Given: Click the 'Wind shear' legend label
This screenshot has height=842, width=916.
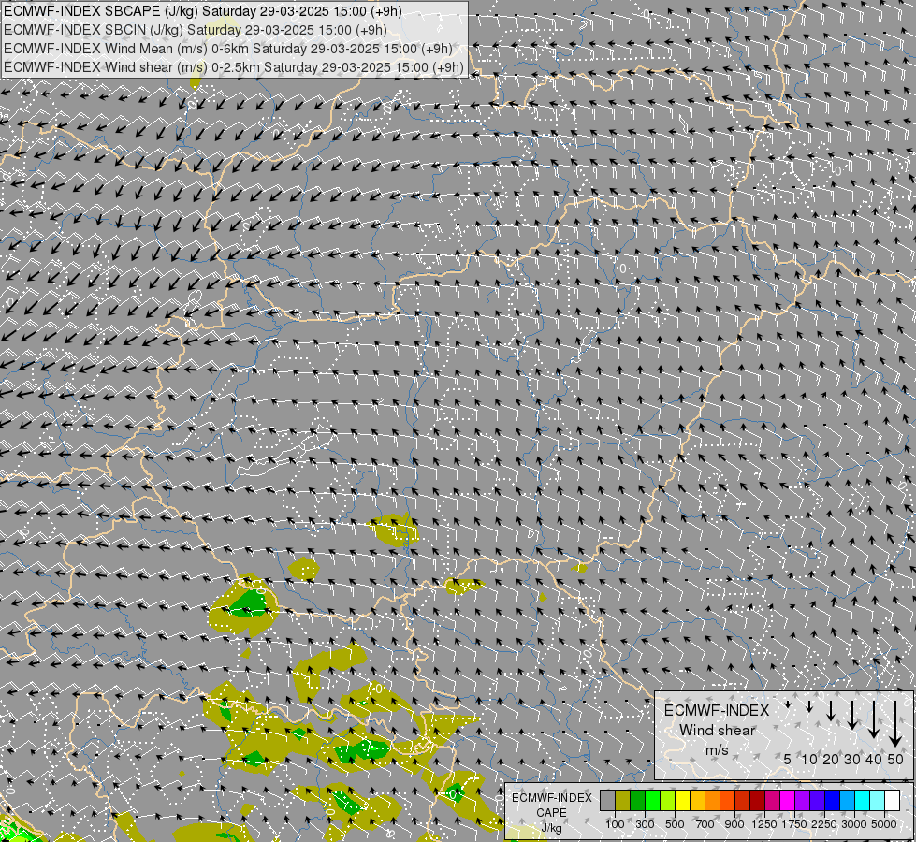Looking at the screenshot, I should click(x=717, y=731).
